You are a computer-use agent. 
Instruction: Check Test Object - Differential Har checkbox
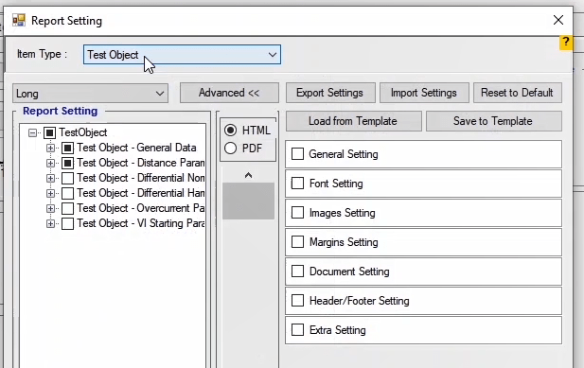pos(67,193)
